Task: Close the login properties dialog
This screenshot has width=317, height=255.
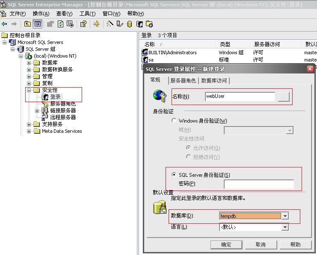Action: click(310, 69)
